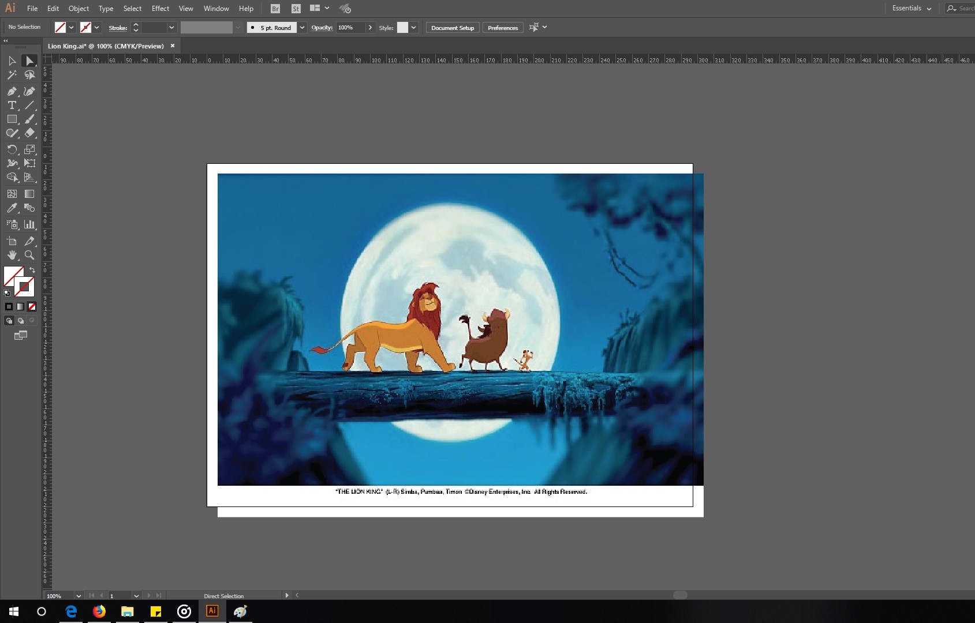The height and width of the screenshot is (623, 975).
Task: Open the 5 pt. Round brush dropdown
Action: click(302, 28)
